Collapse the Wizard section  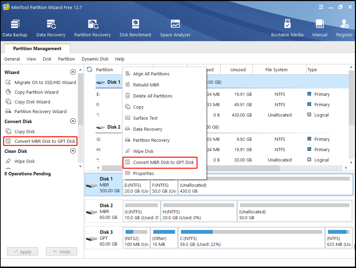point(73,72)
